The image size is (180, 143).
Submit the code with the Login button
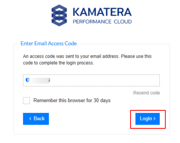[148, 119]
